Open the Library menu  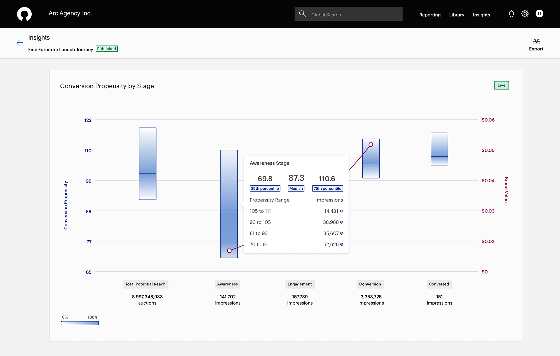pyautogui.click(x=457, y=15)
